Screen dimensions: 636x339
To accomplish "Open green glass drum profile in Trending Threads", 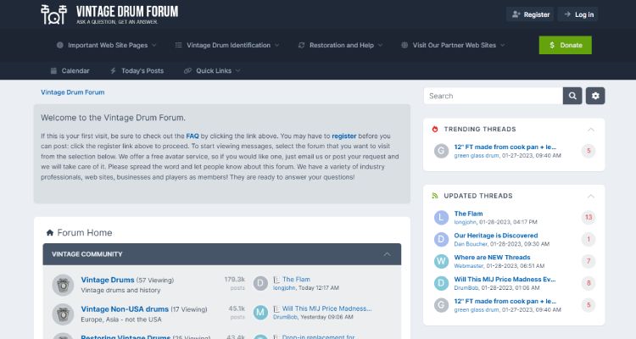I will pos(477,156).
